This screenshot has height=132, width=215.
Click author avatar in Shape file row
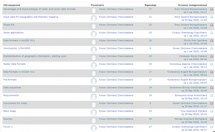click(94, 26)
